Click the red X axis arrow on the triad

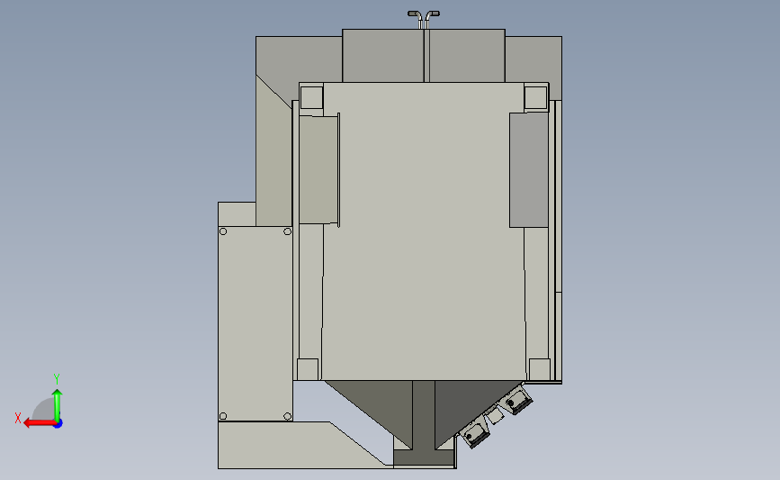[39, 423]
